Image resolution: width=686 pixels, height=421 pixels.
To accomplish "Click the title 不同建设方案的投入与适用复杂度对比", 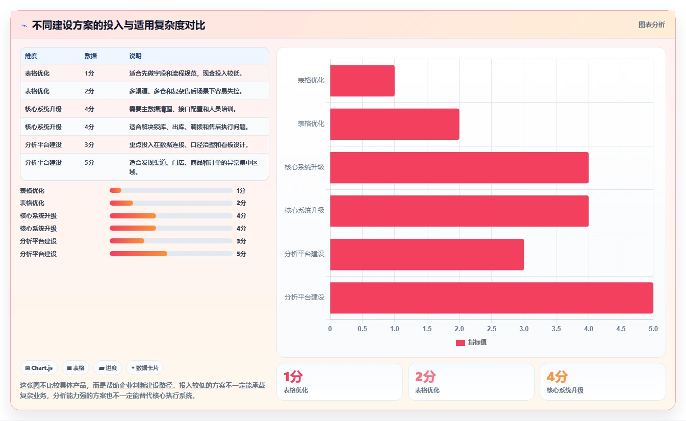I will pos(118,26).
